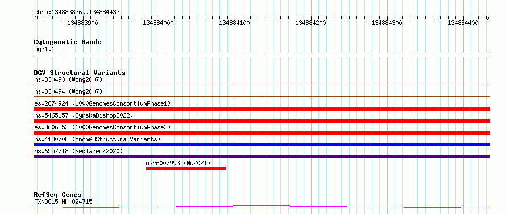Select nsv5465157 (ByrskaBishop2022) variant label

[x=84, y=115]
